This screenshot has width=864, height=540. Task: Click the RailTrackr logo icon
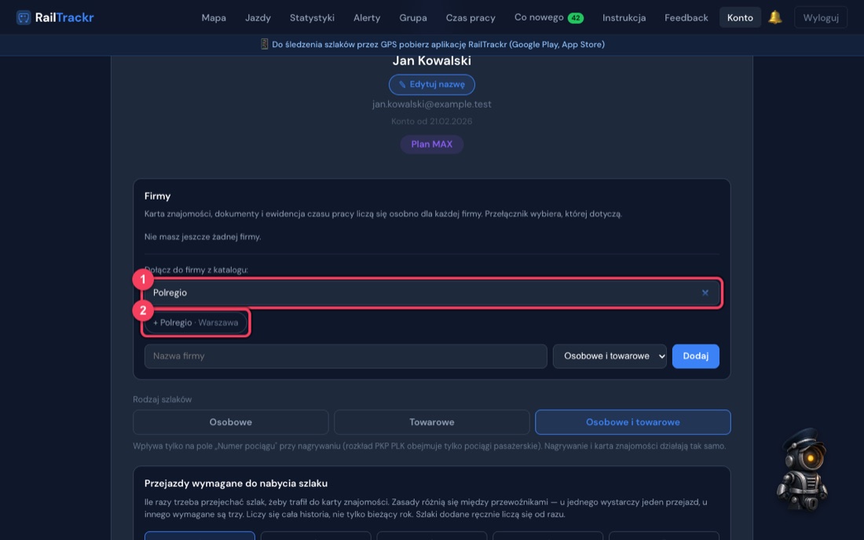click(x=23, y=17)
